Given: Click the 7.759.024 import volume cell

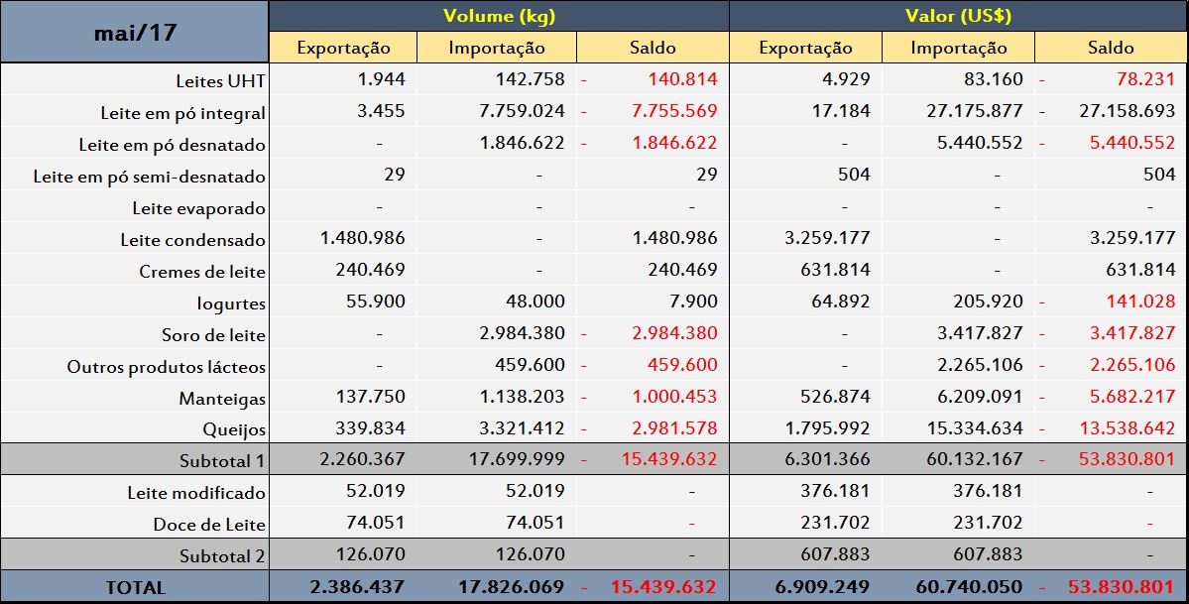Looking at the screenshot, I should 521,111.
